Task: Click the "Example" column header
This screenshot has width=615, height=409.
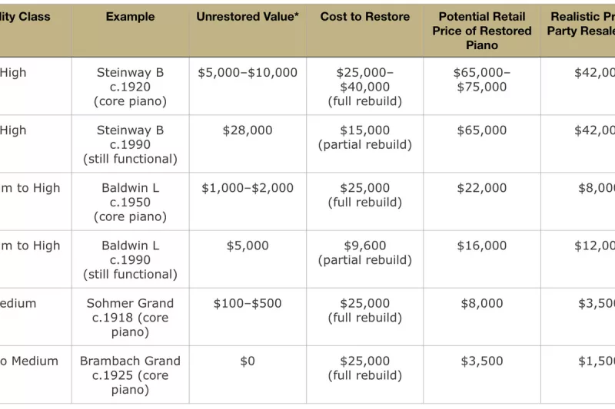Action: (130, 17)
